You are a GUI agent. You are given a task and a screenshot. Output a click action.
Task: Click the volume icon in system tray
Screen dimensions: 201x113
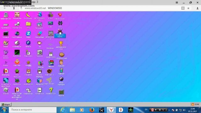pyautogui.click(x=184, y=110)
